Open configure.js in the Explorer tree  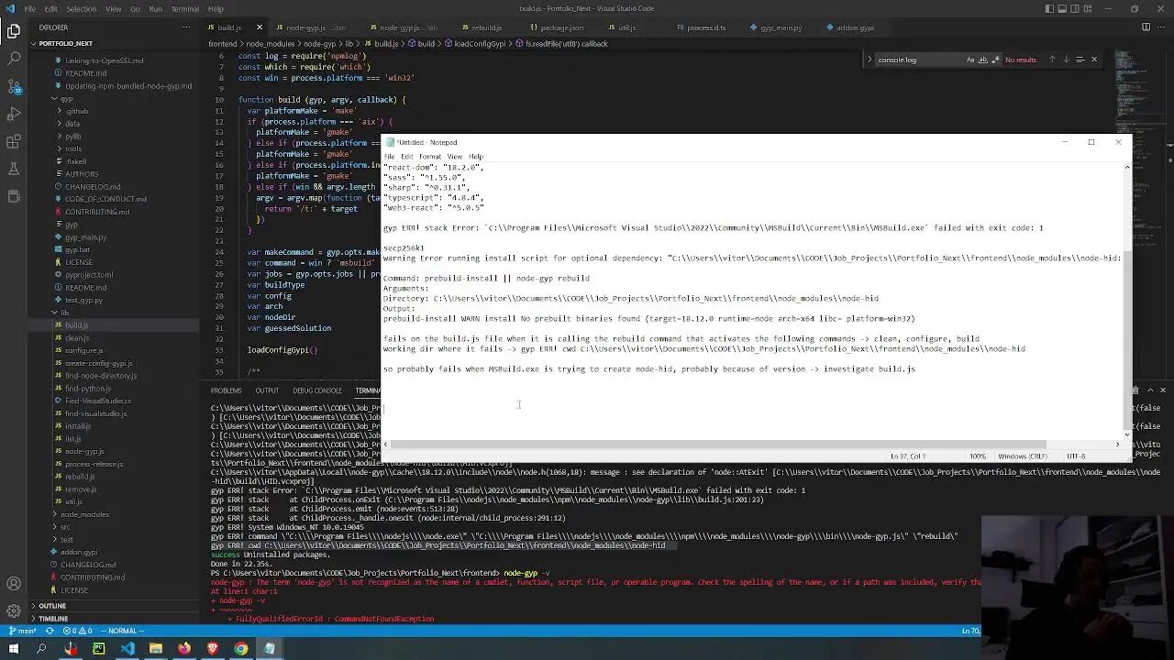point(83,350)
